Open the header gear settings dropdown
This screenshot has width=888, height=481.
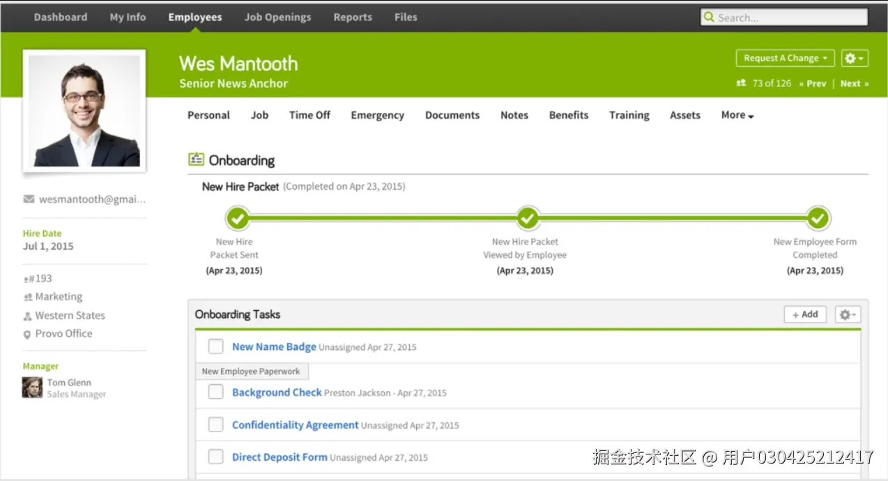click(x=855, y=58)
